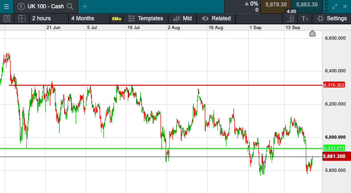Expand chart to full screen
Viewport: 351px width, 193px height.
coord(335,7)
